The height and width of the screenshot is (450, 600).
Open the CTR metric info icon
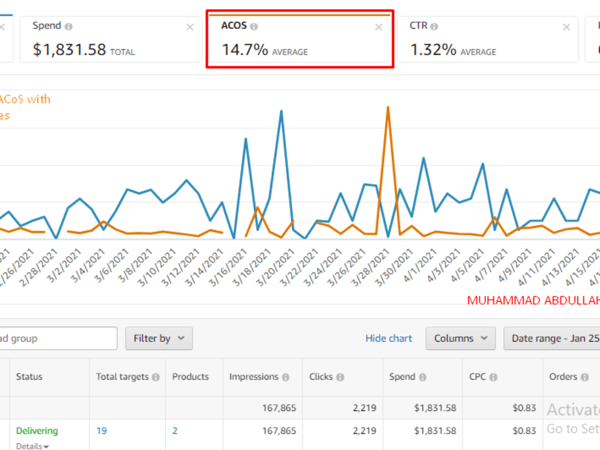434,26
